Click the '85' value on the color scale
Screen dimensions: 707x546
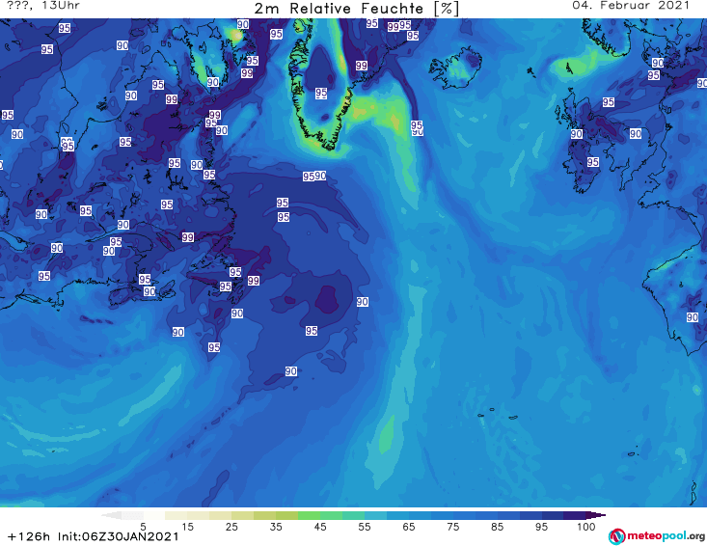[497, 527]
